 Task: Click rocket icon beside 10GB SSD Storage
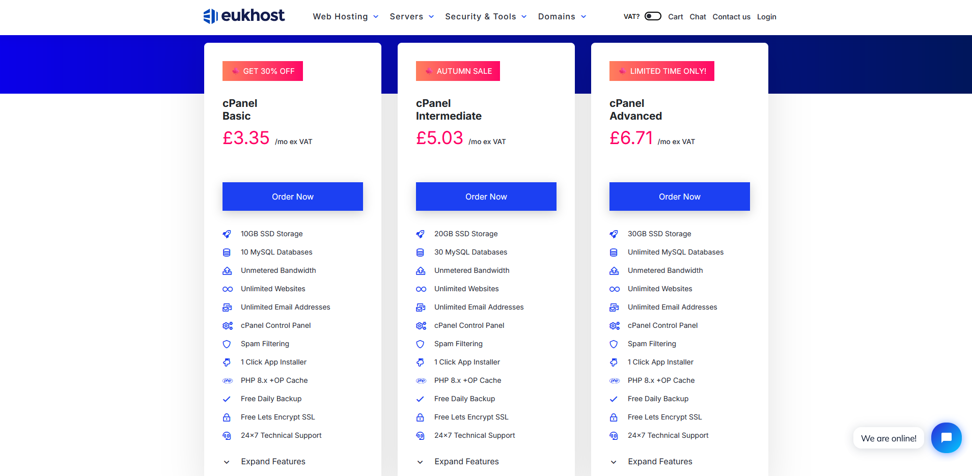(227, 234)
